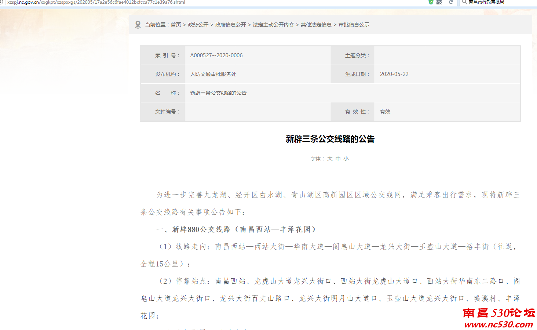This screenshot has width=537, height=330.
Task: Click the magnifier icon in the search box
Action: [464, 2]
